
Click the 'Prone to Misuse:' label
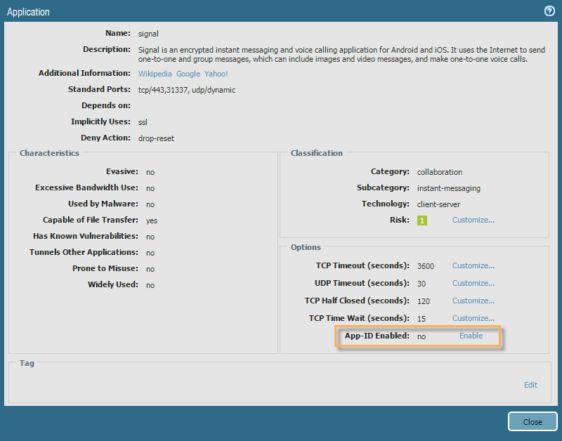pyautogui.click(x=105, y=268)
